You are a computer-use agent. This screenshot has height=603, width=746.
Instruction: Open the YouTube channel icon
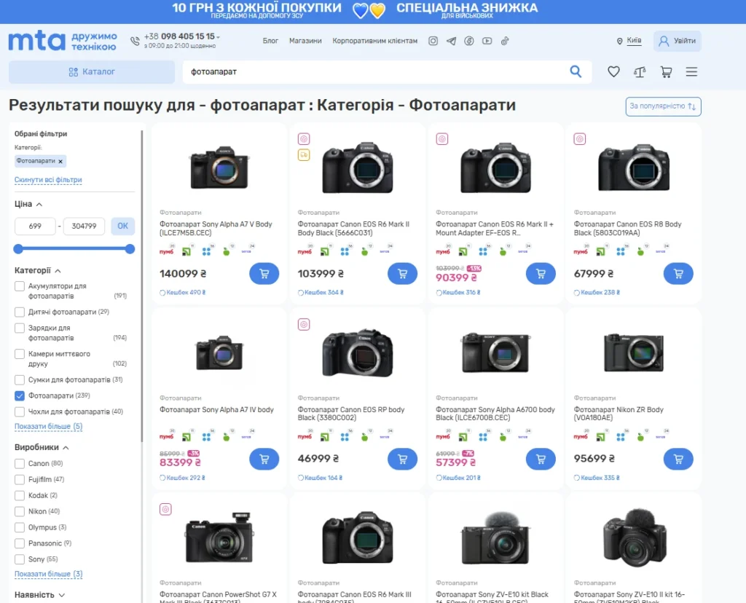coord(487,41)
